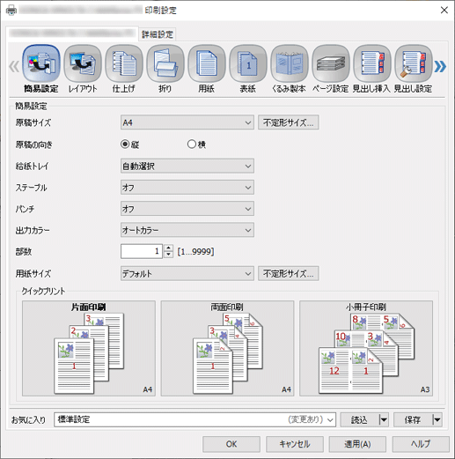Click the 読込 button
Screen dimensions: 455x459
(x=360, y=419)
